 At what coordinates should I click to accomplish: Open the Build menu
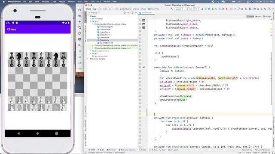tap(79, 2)
